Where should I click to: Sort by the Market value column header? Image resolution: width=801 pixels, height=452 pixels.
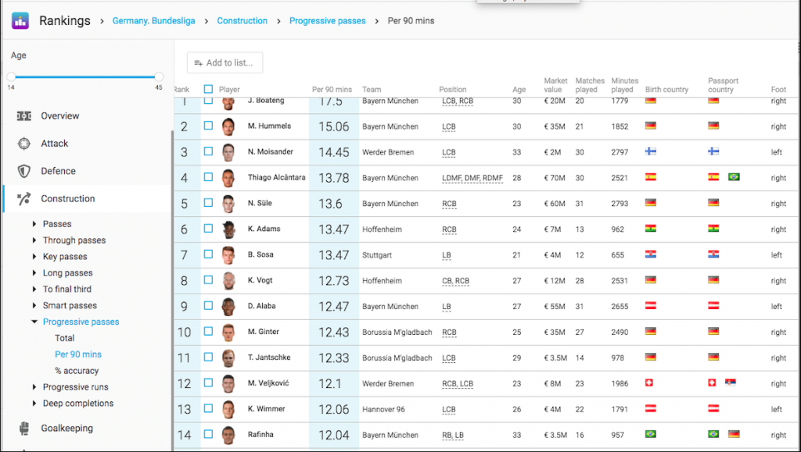point(555,85)
